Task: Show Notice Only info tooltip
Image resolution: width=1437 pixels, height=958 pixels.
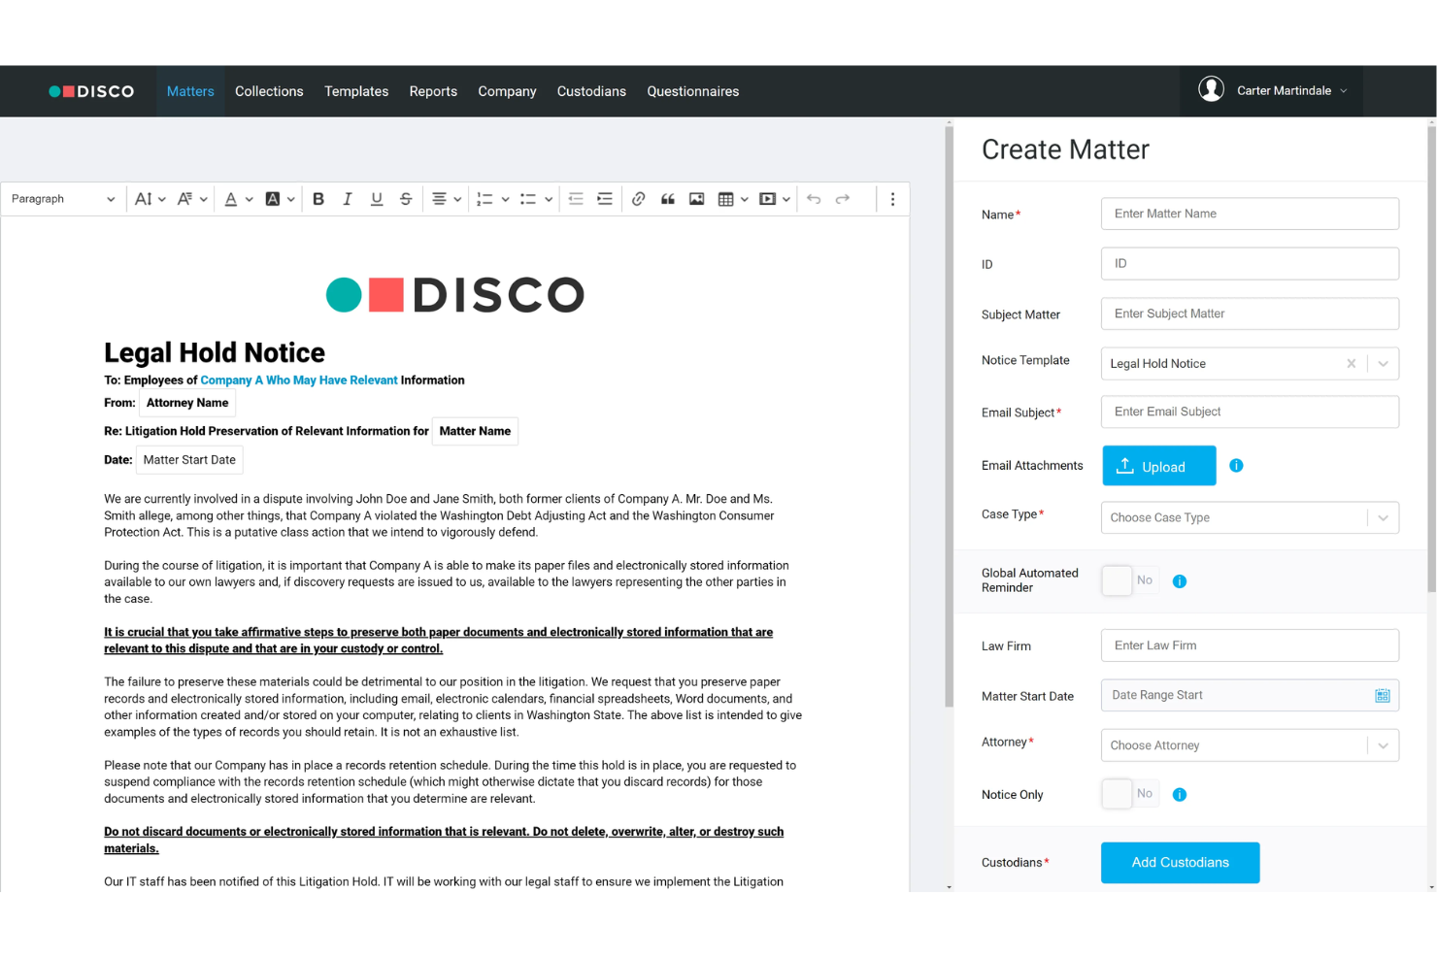Action: point(1180,795)
